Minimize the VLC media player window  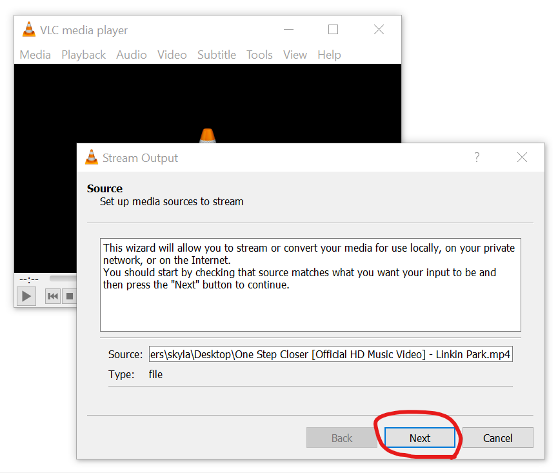point(288,30)
